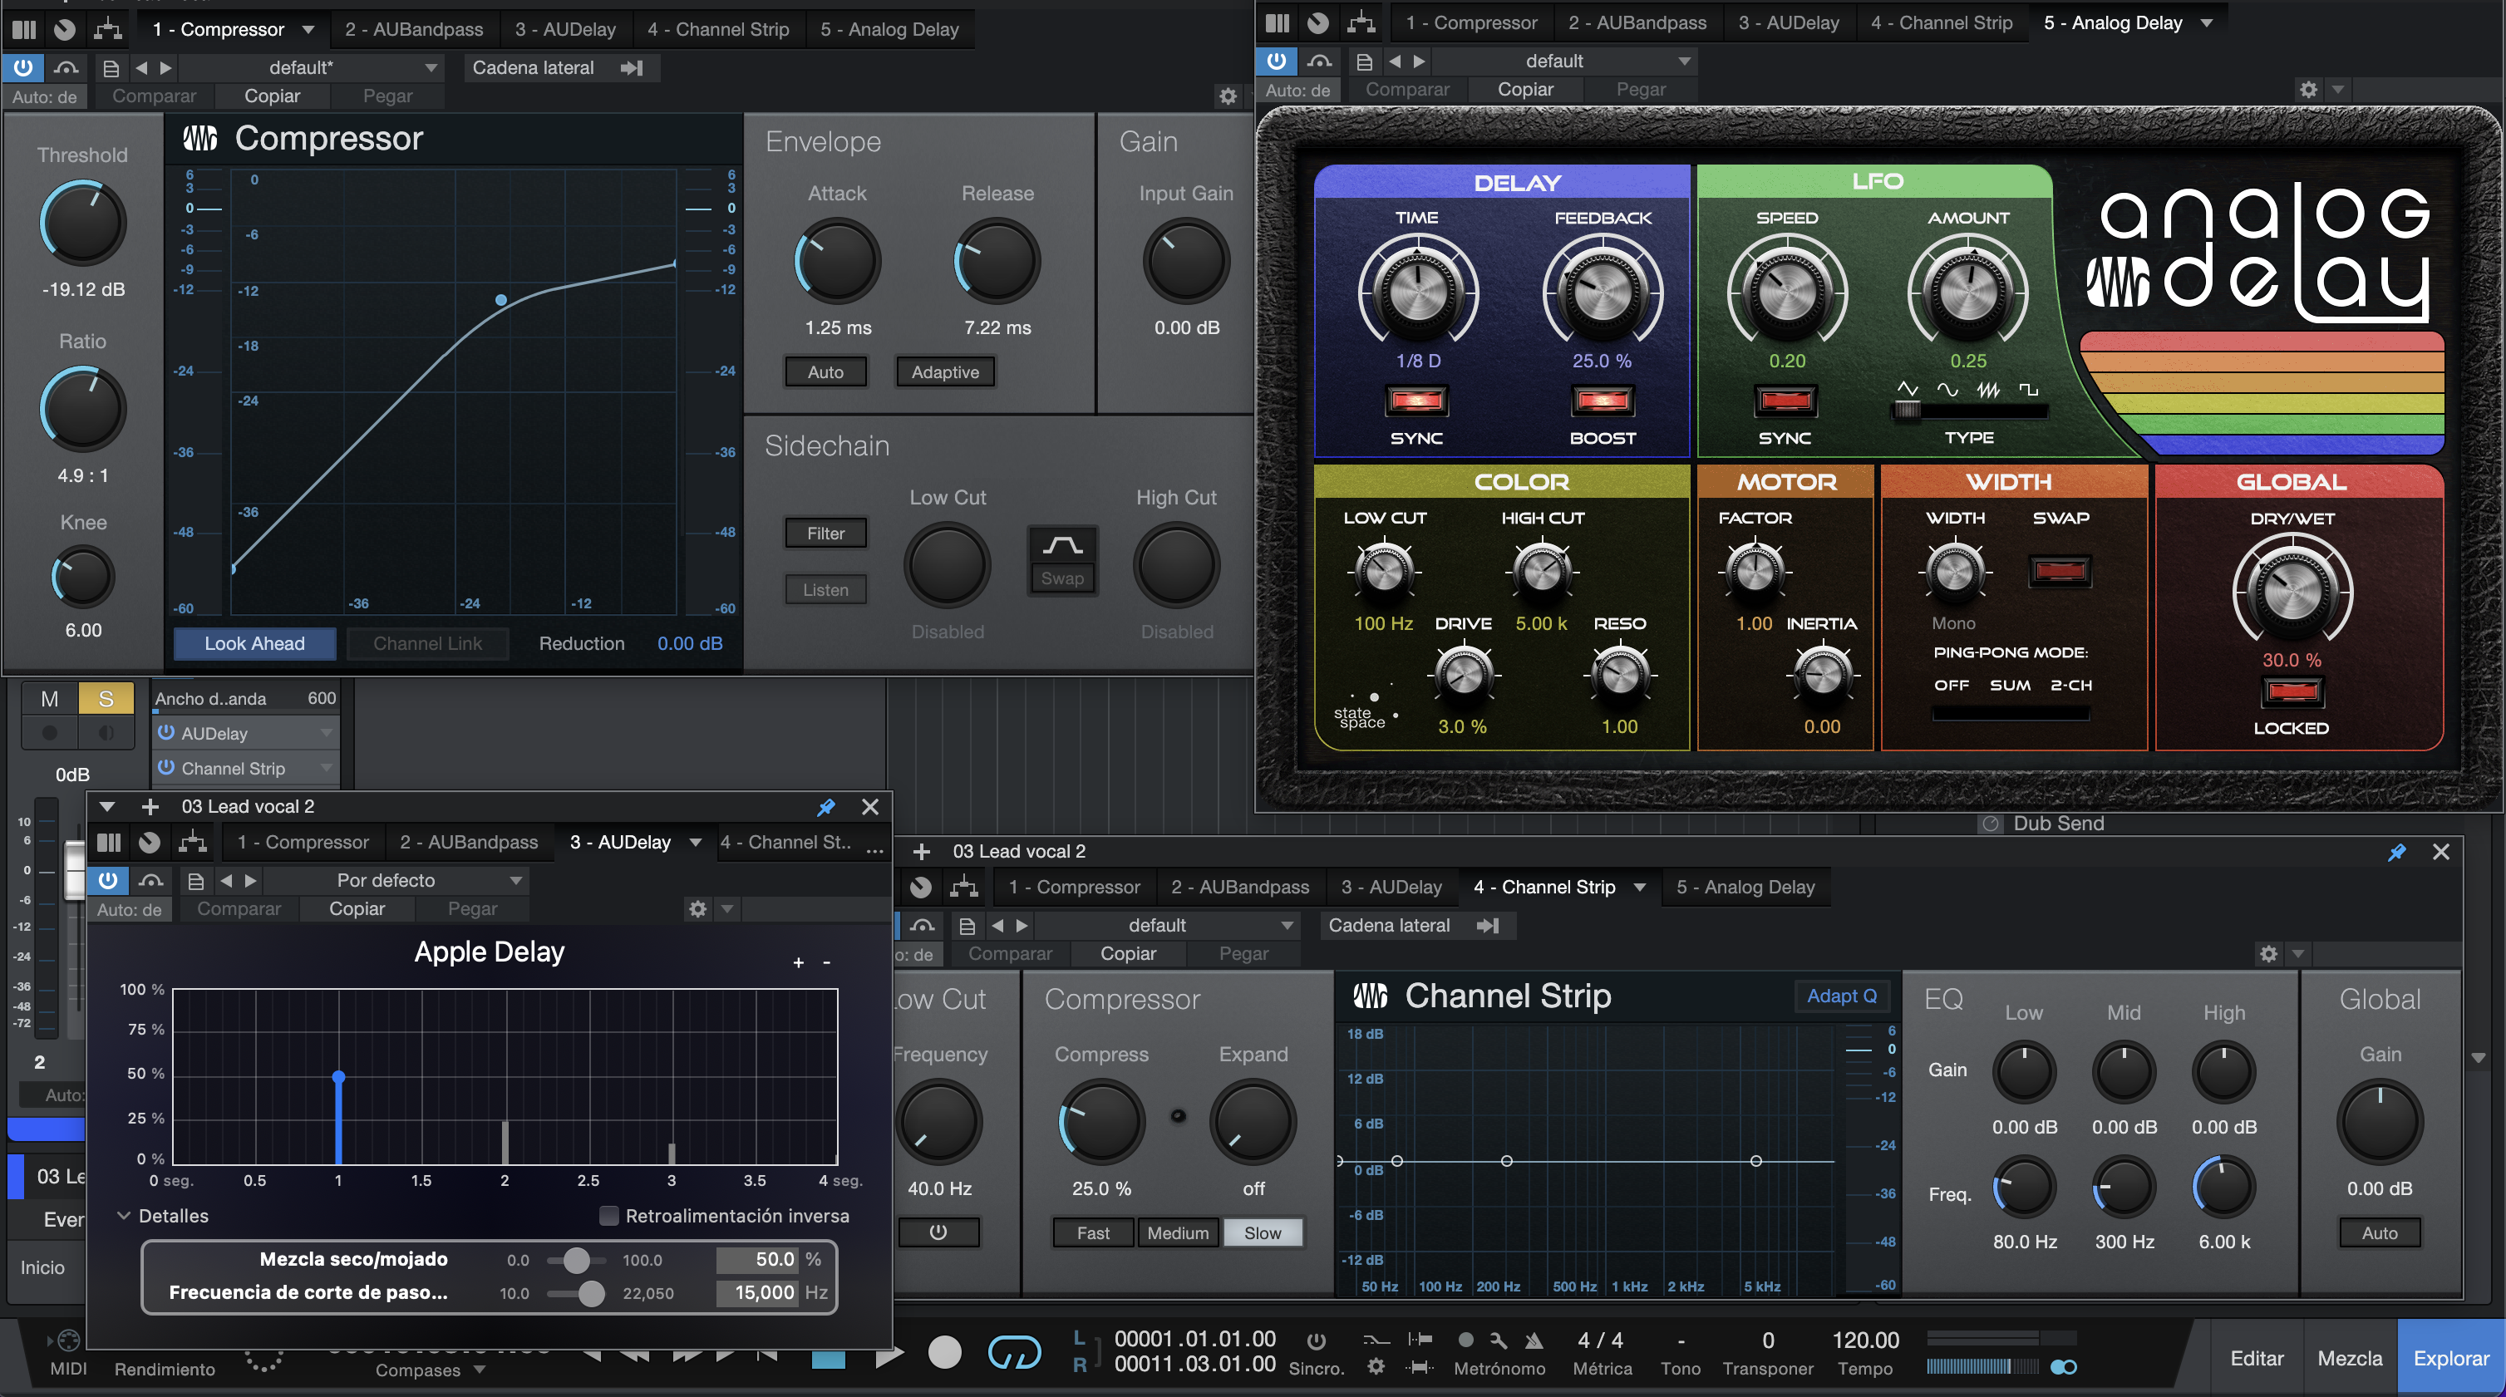The height and width of the screenshot is (1397, 2506).
Task: Click the Threshold knob in Compressor
Action: pyautogui.click(x=82, y=222)
